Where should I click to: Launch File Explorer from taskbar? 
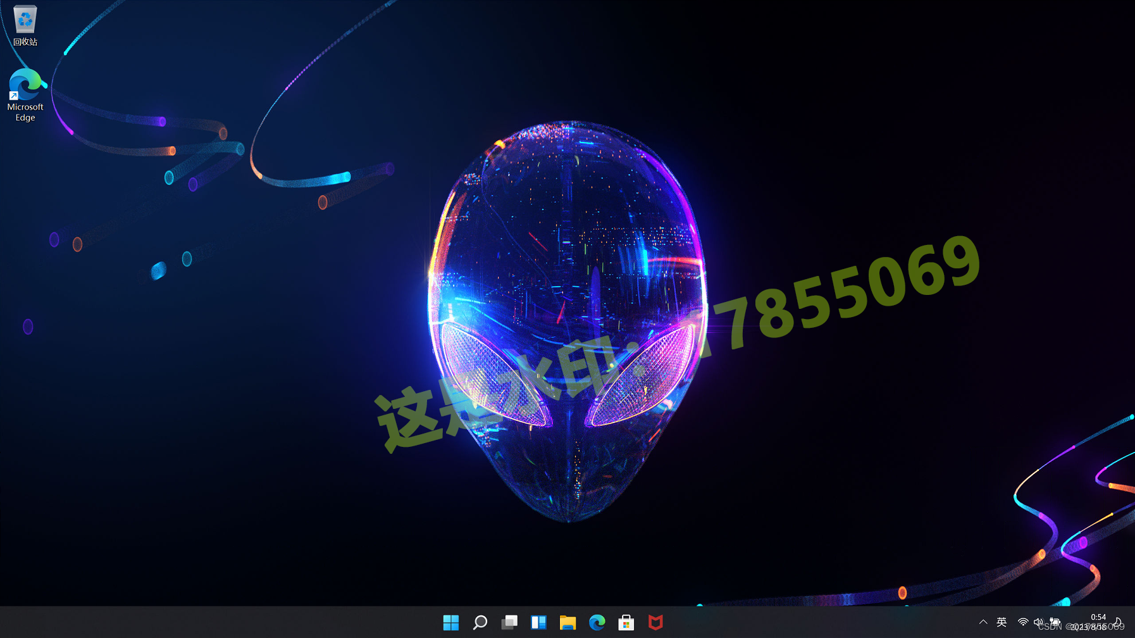coord(567,623)
